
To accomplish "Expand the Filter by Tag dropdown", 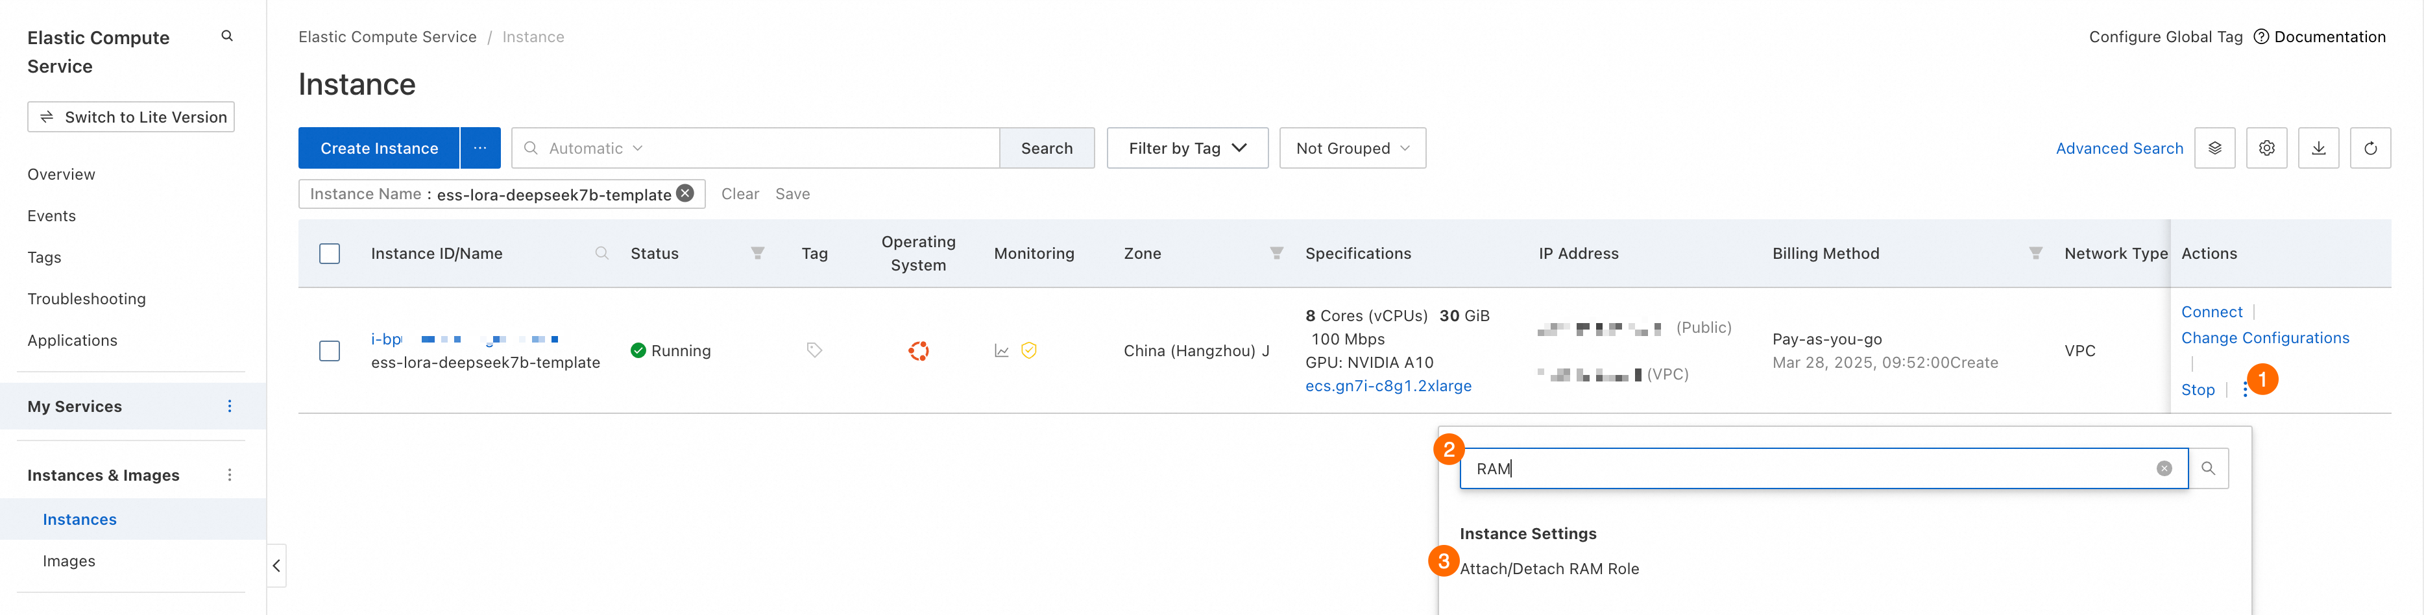I will (x=1187, y=149).
